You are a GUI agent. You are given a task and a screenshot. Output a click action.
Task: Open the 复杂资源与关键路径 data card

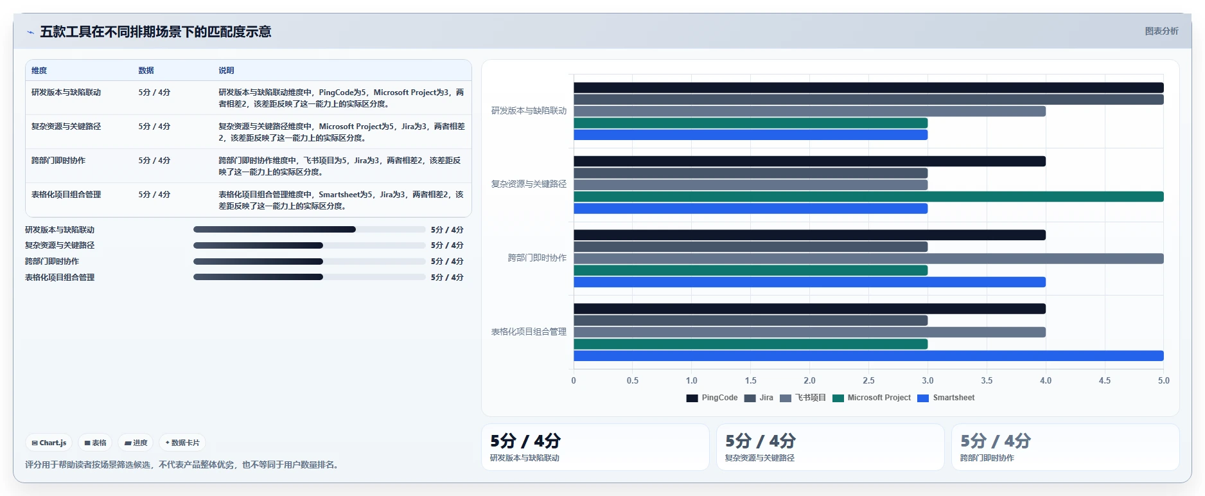831,447
